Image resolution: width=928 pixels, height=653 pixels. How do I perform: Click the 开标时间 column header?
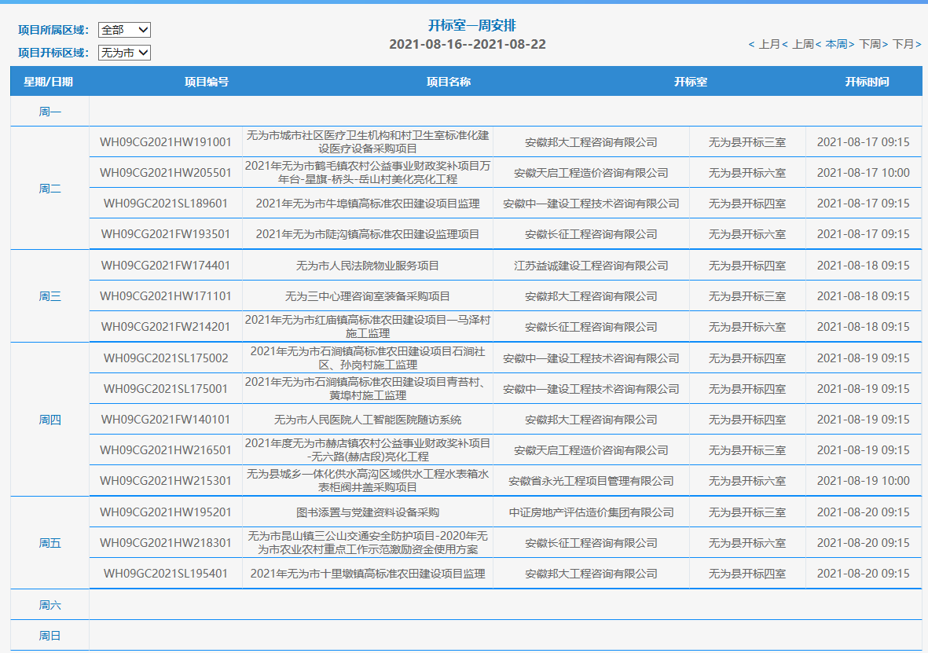(867, 82)
